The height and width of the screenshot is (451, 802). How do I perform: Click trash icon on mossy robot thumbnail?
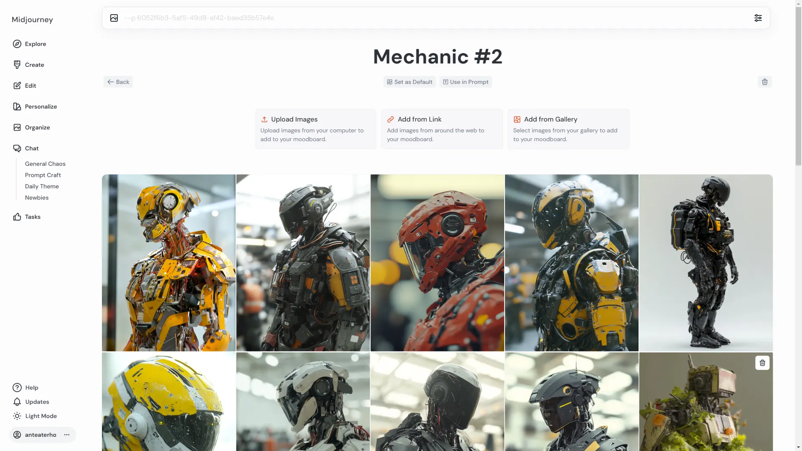pyautogui.click(x=762, y=363)
